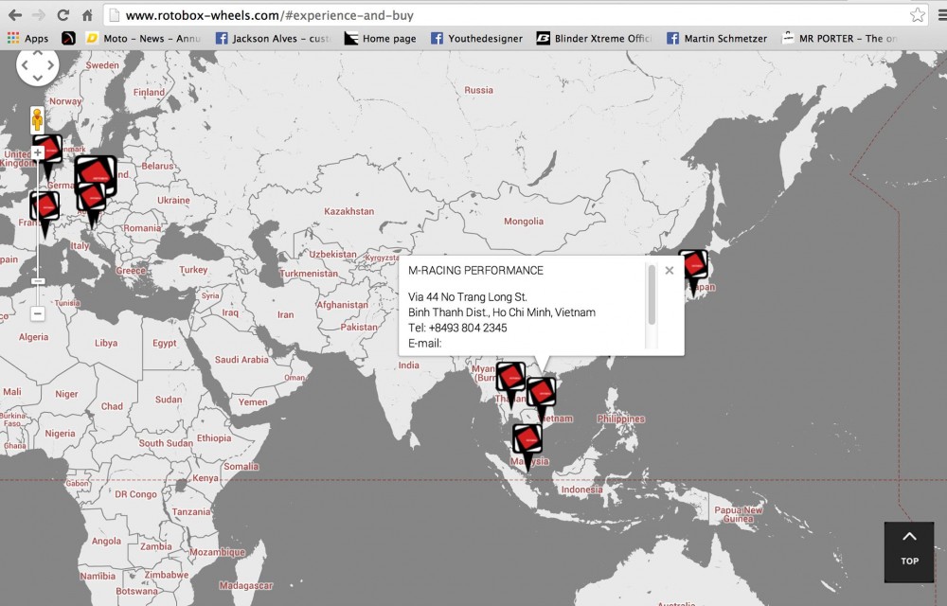Click the M-RACING PERFORMANCE title text
This screenshot has width=947, height=606.
(476, 271)
